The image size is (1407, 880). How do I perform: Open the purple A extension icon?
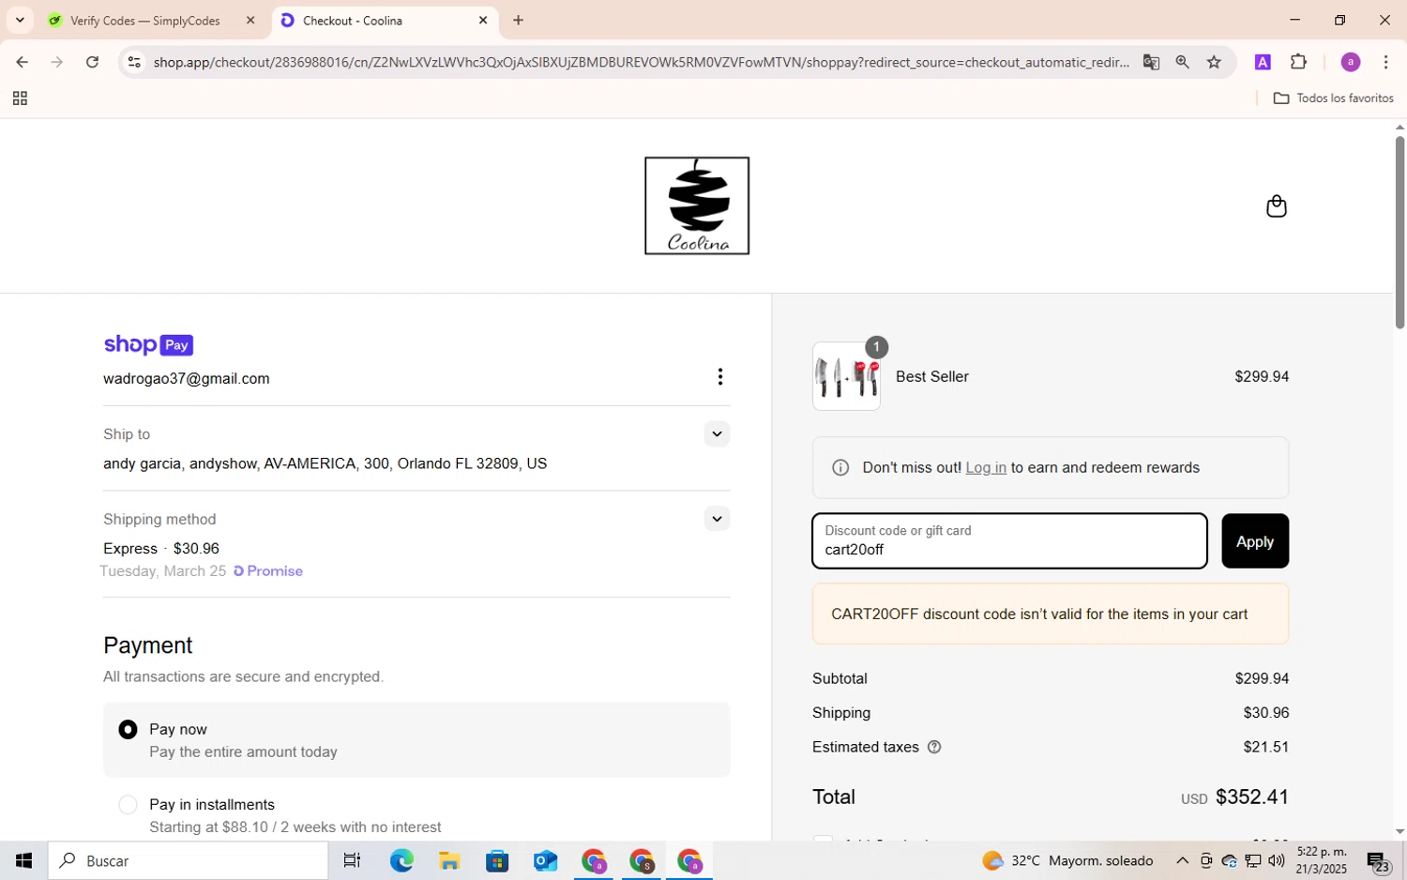coord(1263,62)
